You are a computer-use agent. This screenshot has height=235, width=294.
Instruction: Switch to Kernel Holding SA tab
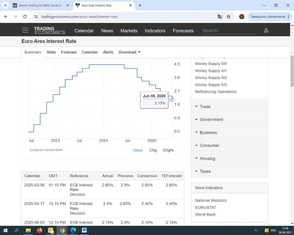[x=40, y=5]
